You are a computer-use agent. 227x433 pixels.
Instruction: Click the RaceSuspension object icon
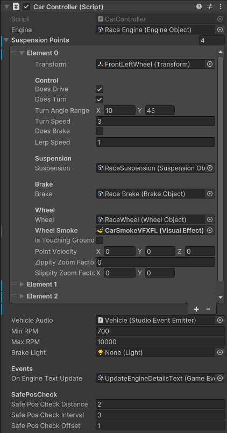[x=101, y=168]
